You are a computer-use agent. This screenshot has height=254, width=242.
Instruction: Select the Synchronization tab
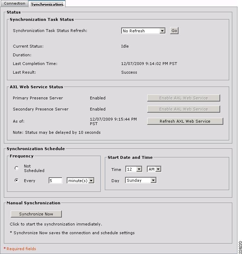tap(47, 4)
